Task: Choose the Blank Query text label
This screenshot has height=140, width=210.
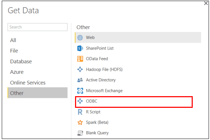Action: click(x=97, y=133)
